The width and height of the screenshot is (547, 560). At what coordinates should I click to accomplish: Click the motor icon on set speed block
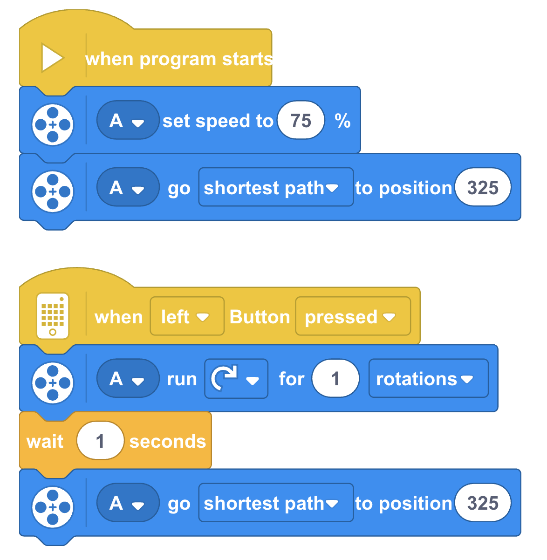[53, 124]
